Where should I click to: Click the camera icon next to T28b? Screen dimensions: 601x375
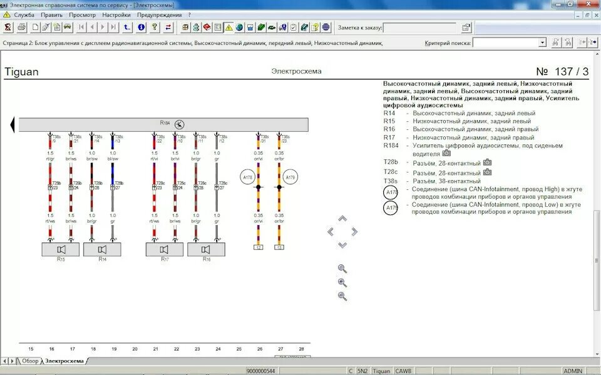tap(487, 162)
